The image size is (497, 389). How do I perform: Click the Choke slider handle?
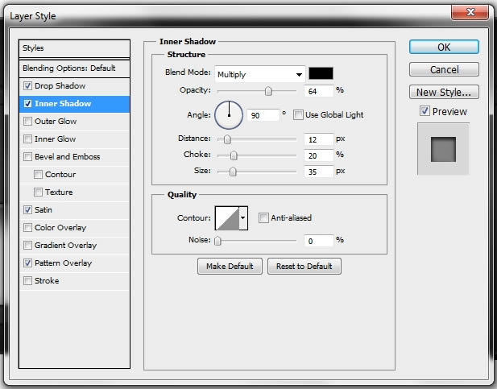[234, 155]
